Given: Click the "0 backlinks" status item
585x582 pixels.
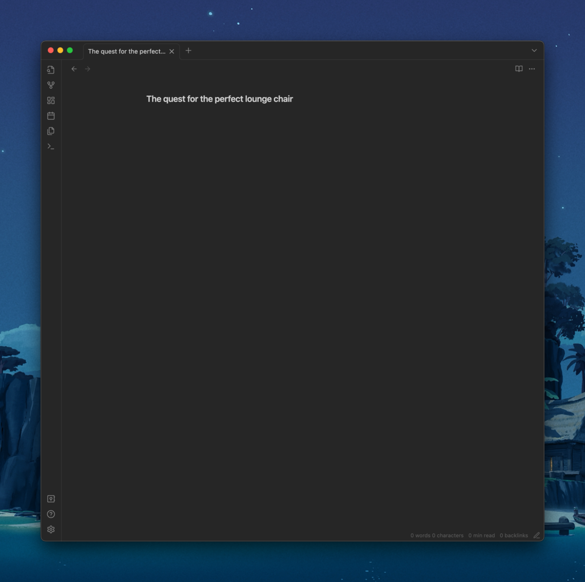Looking at the screenshot, I should tap(513, 535).
